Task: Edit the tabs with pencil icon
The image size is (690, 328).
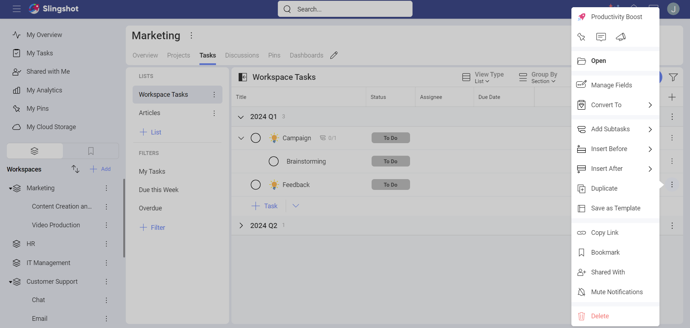Action: tap(334, 55)
